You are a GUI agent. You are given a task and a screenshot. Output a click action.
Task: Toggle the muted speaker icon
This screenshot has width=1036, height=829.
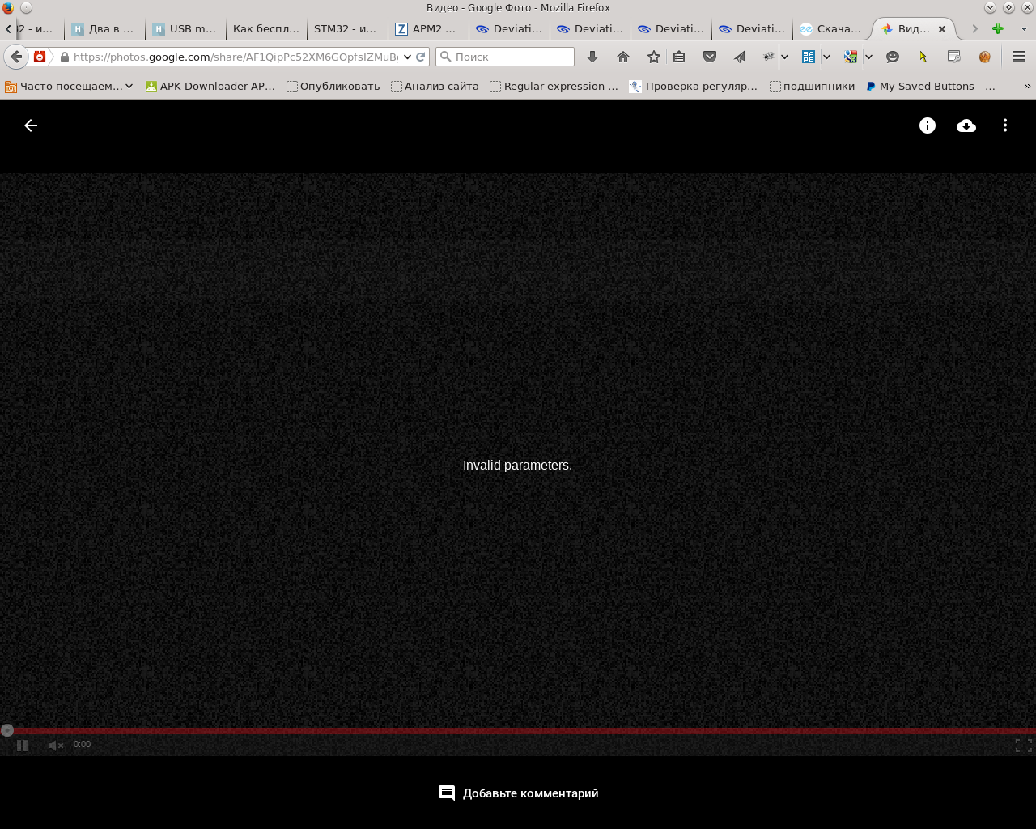pyautogui.click(x=55, y=745)
